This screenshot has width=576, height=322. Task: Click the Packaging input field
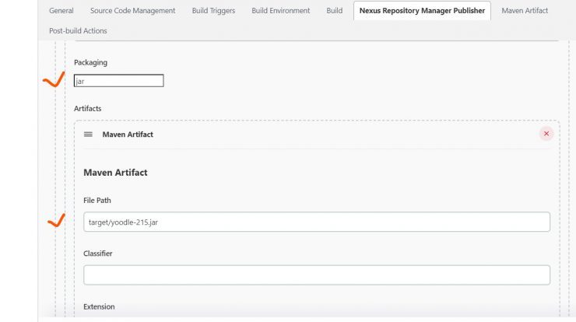point(118,81)
